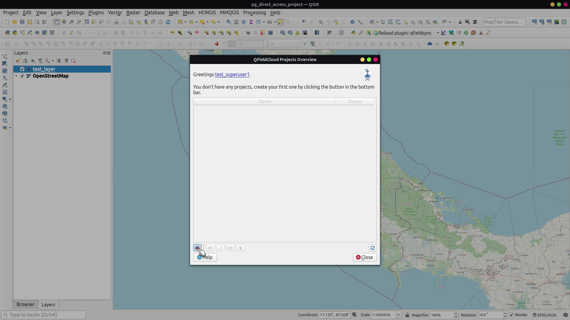Open the Scale dropdown in status bar
Viewport: 570px width, 320px height.
tap(398, 315)
